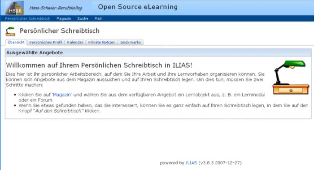Open the Suche menu item
This screenshot has width=314, height=170.
83,18
